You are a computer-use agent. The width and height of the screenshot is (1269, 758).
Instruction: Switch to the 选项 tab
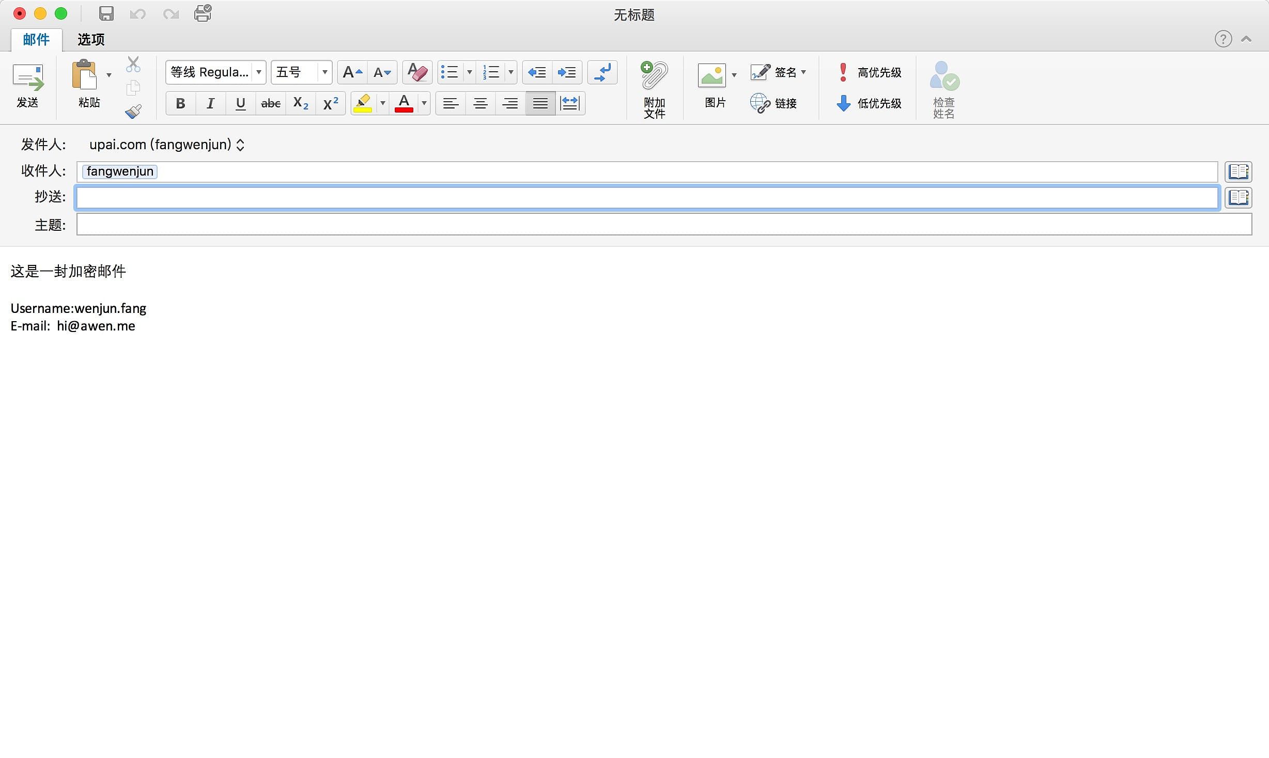(x=91, y=39)
